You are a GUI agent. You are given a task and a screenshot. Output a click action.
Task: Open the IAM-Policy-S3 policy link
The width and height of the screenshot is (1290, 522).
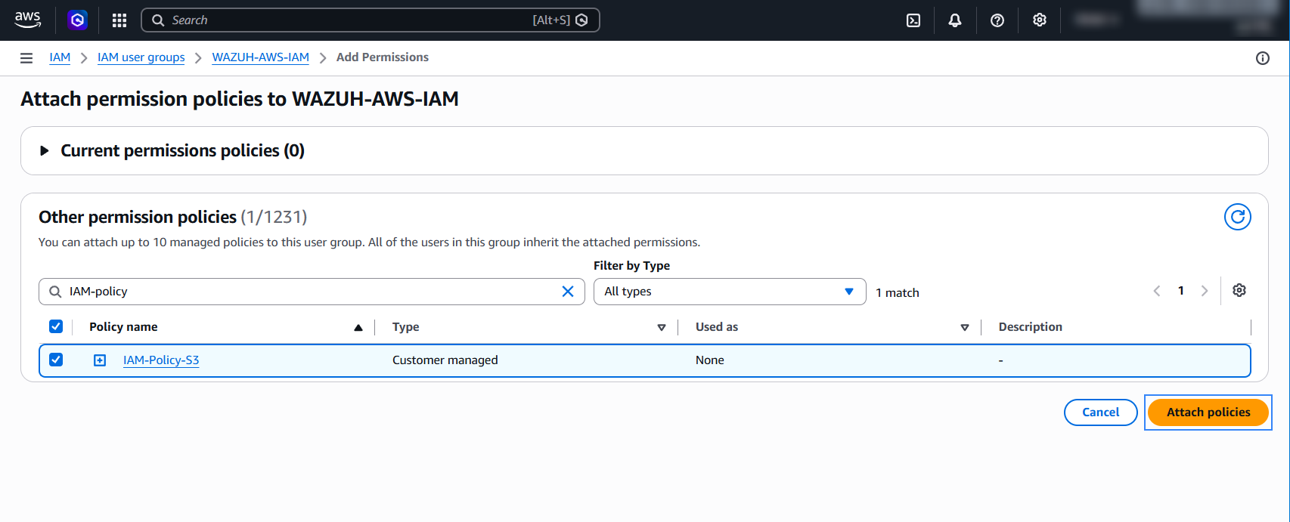[161, 360]
